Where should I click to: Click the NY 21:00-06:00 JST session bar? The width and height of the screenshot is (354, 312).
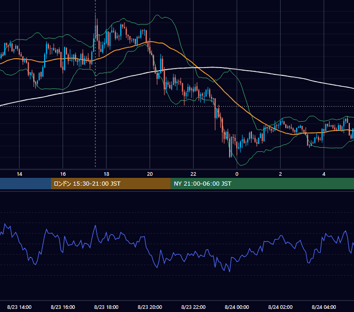pos(262,184)
